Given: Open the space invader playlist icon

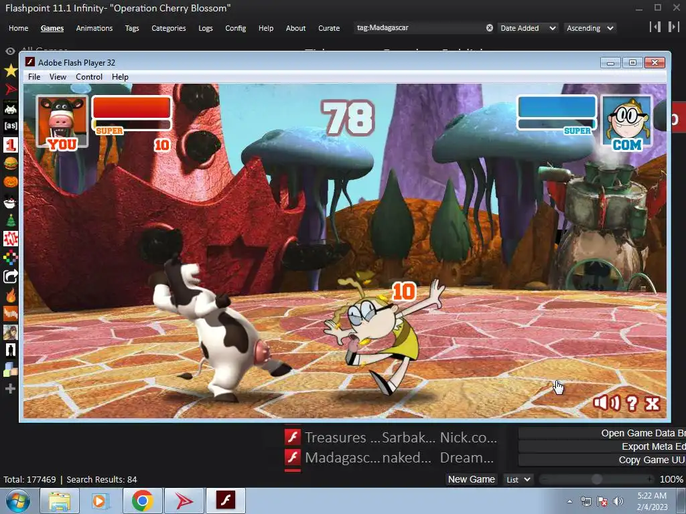Looking at the screenshot, I should tap(11, 108).
